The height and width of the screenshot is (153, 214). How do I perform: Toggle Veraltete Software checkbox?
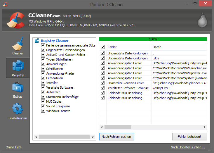coord(43,87)
